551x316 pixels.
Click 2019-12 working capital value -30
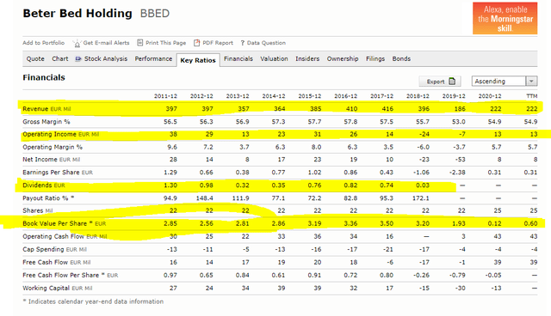pyautogui.click(x=461, y=289)
